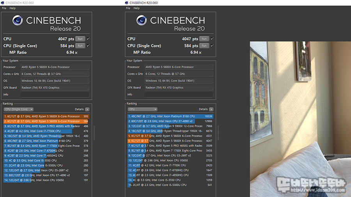
Task: Toggle Single Core checkbox in left window
Action: pos(88,46)
